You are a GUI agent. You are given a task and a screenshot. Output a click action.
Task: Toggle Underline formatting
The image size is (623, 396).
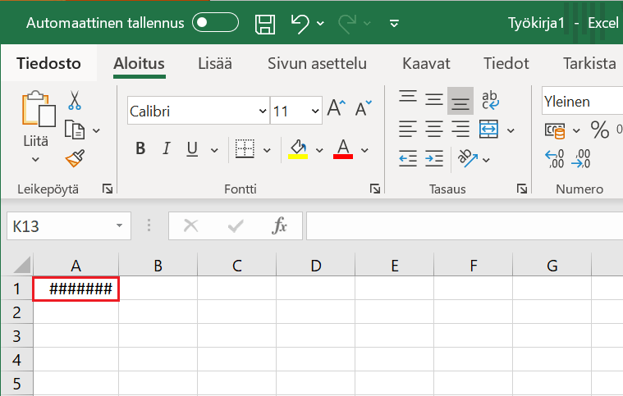pyautogui.click(x=192, y=148)
